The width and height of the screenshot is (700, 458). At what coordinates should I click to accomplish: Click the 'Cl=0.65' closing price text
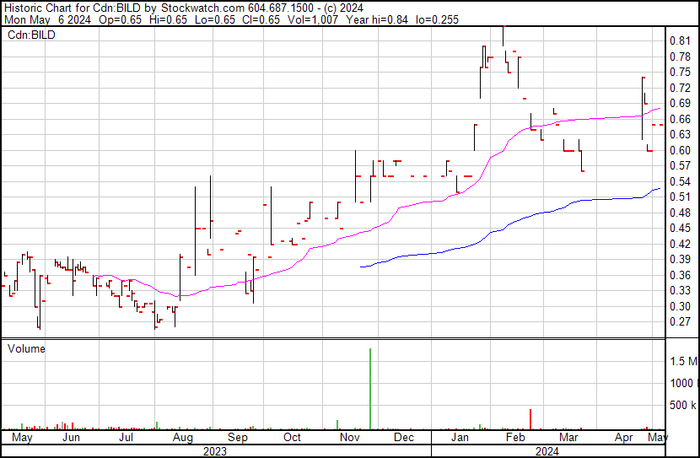pyautogui.click(x=261, y=19)
